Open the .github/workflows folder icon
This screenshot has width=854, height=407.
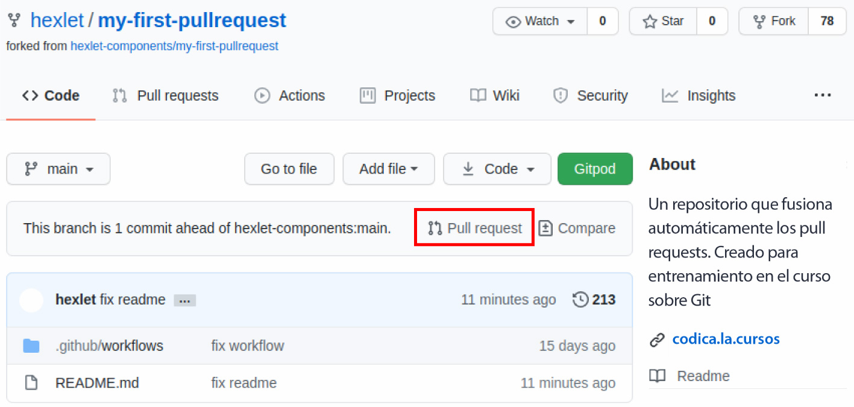32,345
